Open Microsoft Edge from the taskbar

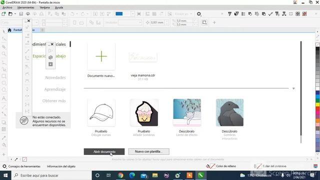(x=132, y=175)
